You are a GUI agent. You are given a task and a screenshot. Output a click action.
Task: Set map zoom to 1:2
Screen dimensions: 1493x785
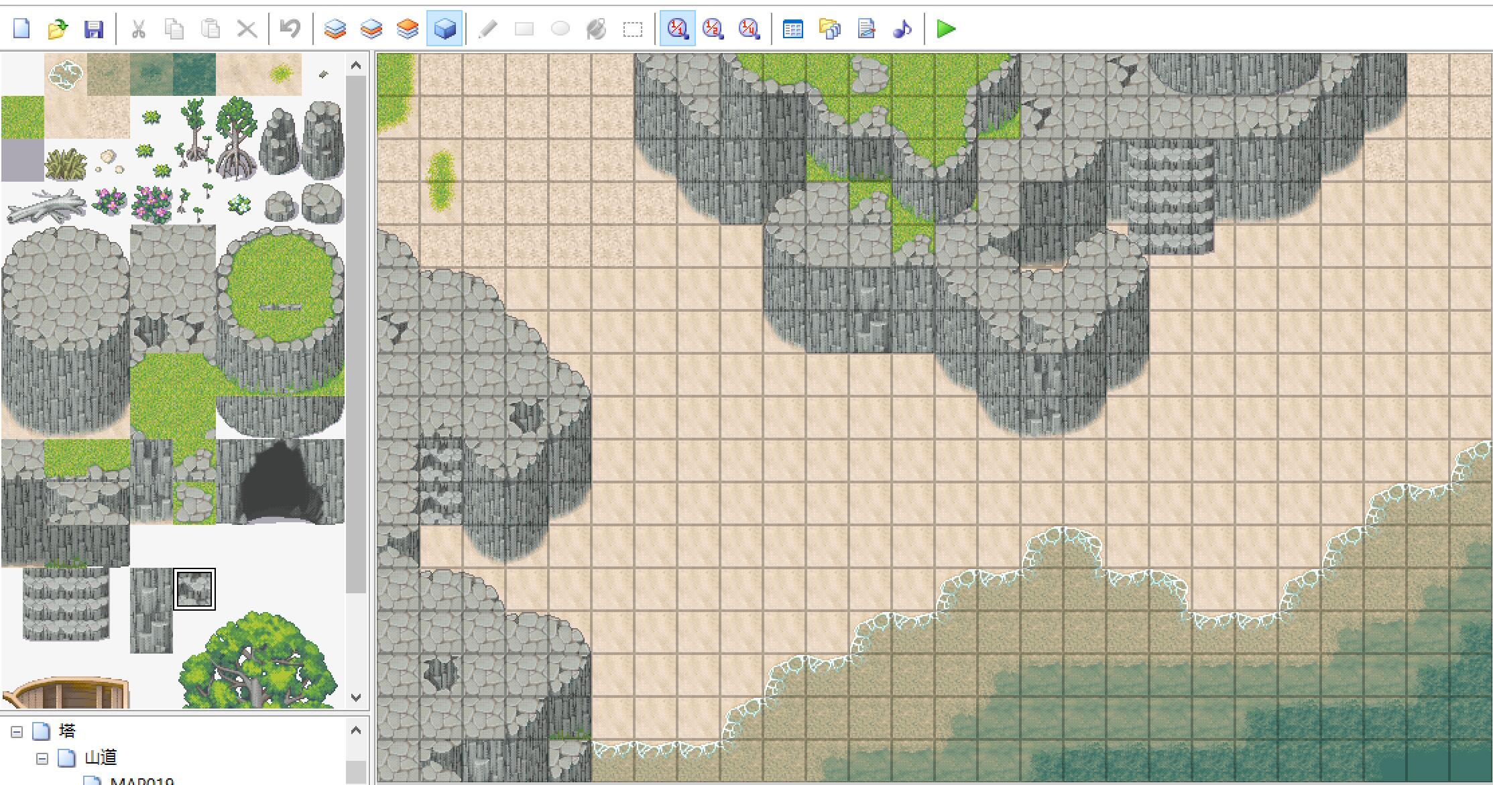713,29
